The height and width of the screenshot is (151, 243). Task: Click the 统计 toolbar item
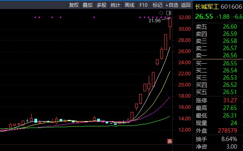(115, 5)
